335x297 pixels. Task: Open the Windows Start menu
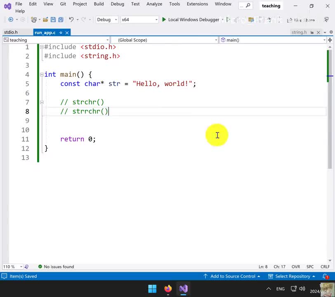(x=152, y=288)
